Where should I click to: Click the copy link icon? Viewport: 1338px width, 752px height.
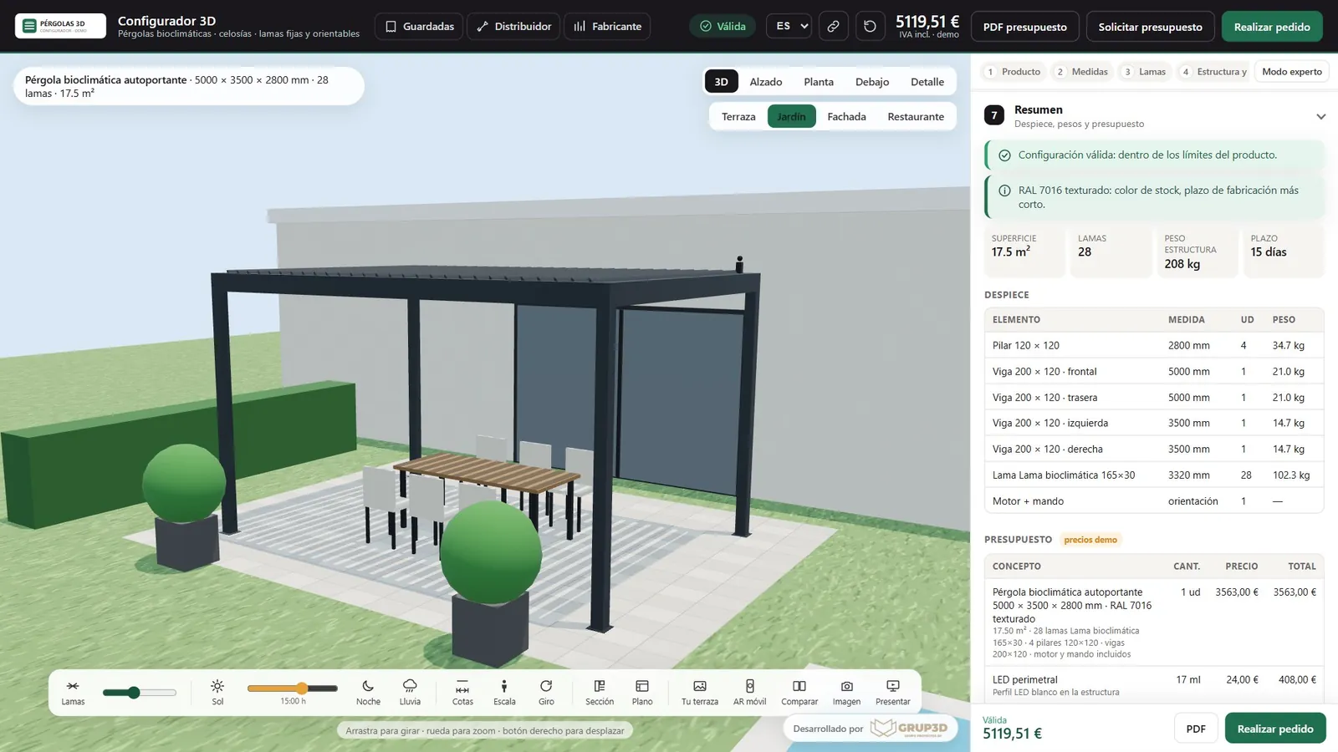(x=833, y=27)
